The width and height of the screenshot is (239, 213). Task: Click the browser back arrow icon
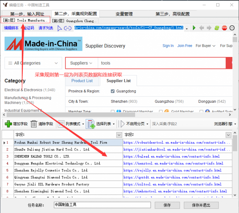[202, 28]
